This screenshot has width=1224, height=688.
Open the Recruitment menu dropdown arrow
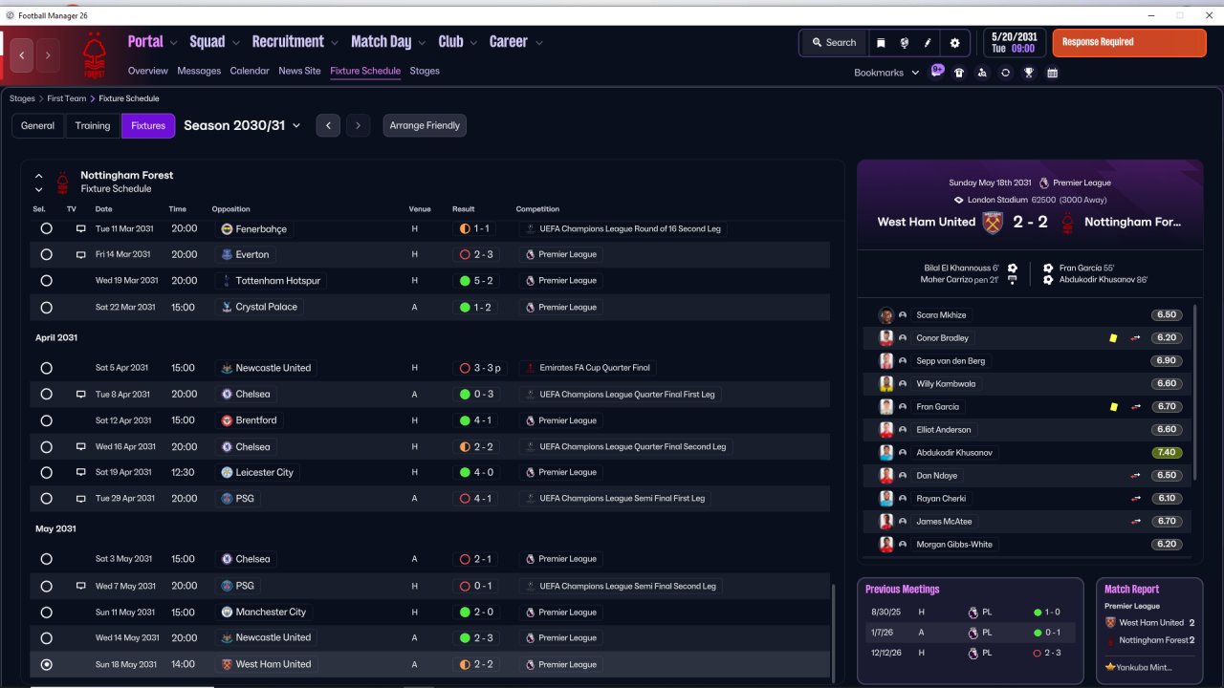tap(335, 43)
